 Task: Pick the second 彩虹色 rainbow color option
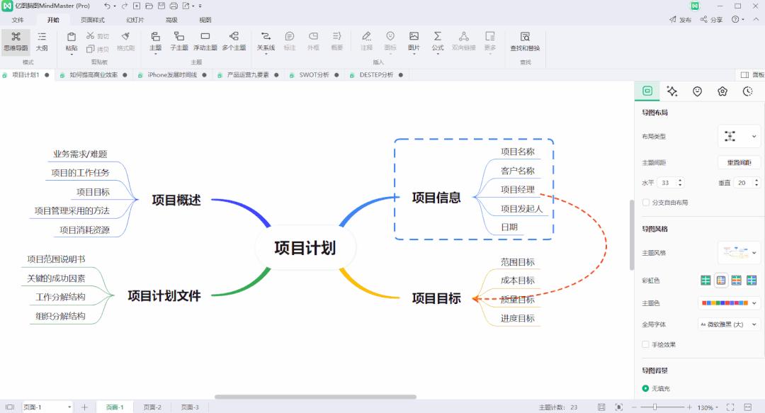tap(721, 280)
